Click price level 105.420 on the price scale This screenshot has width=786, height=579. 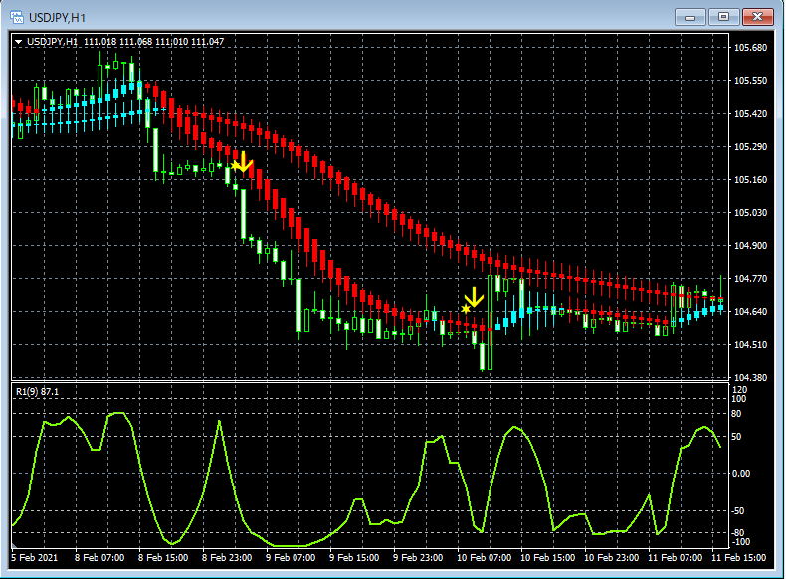click(x=750, y=114)
